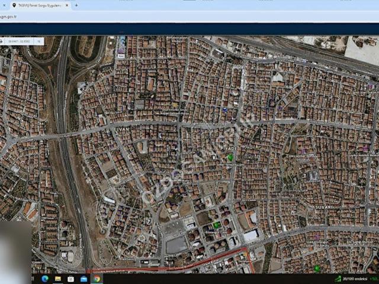Click the XU100 index stock widget

tap(350, 279)
